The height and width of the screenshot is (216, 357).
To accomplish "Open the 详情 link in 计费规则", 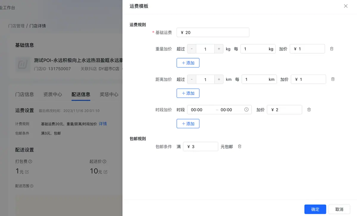I will [103, 124].
